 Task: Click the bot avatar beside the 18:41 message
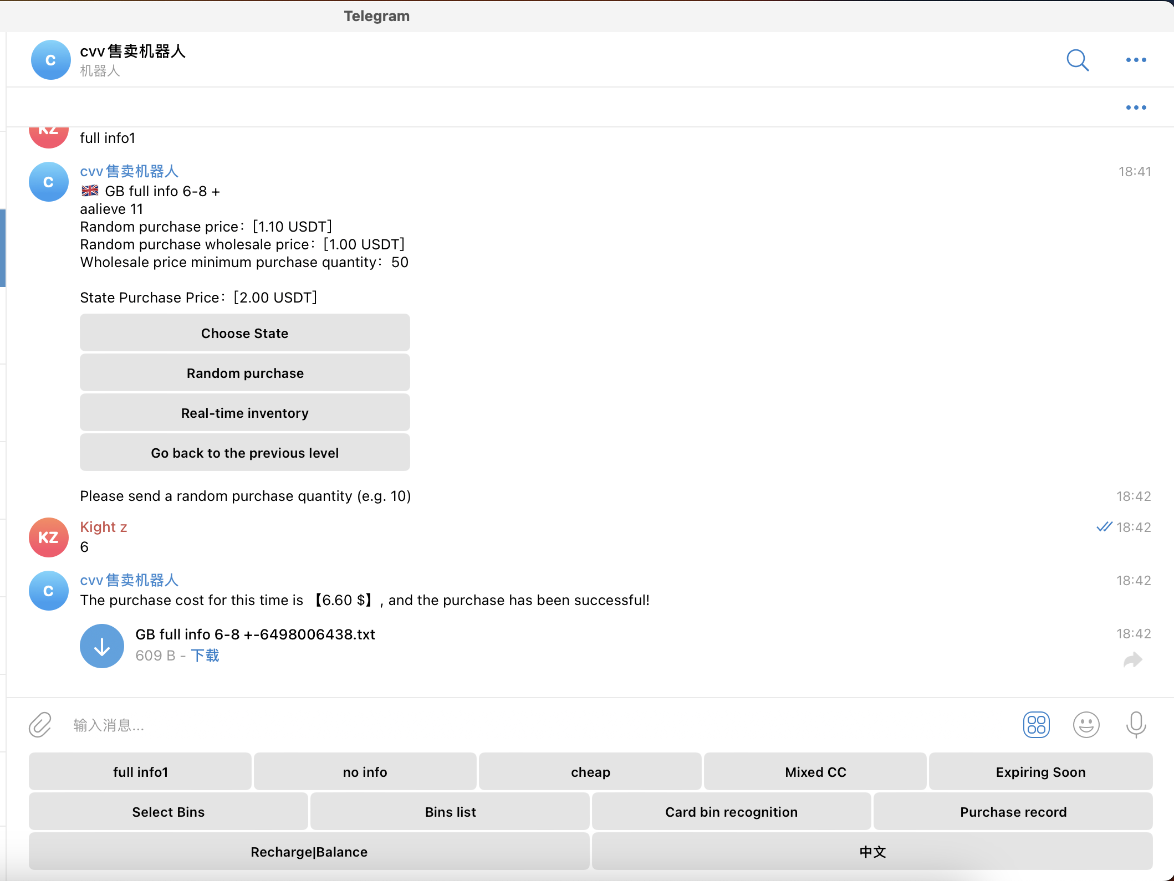click(x=49, y=182)
